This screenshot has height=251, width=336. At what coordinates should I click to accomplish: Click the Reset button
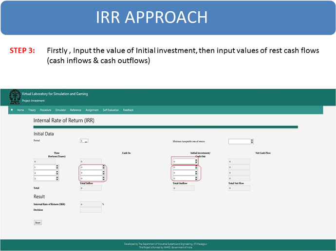[38, 222]
